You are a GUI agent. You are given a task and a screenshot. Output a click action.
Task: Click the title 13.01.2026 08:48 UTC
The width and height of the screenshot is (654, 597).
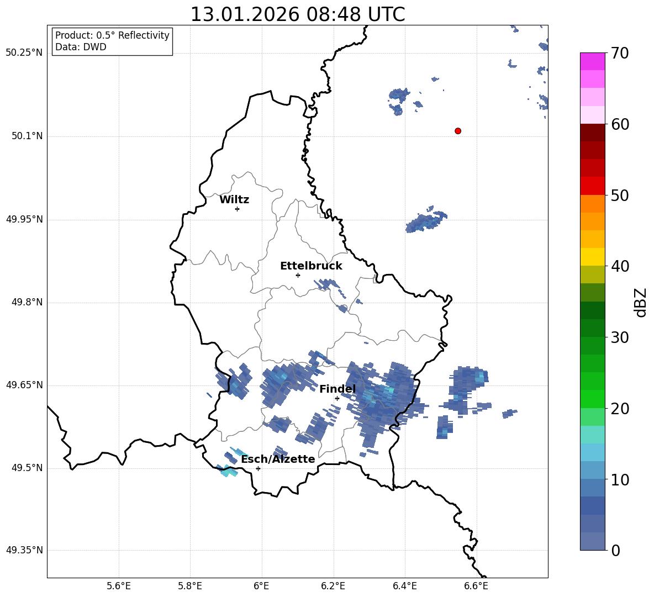point(298,14)
